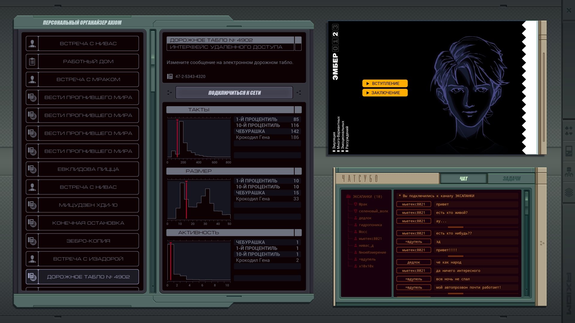Image resolution: width=575 pixels, height=323 pixels.
Task: Toggle square box on РАЗМЕР header
Action: (298, 171)
